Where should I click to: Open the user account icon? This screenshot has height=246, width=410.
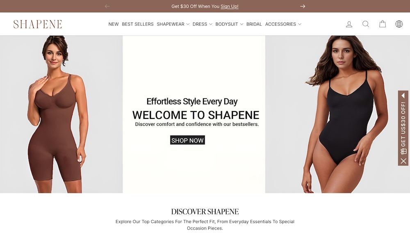[x=349, y=24]
